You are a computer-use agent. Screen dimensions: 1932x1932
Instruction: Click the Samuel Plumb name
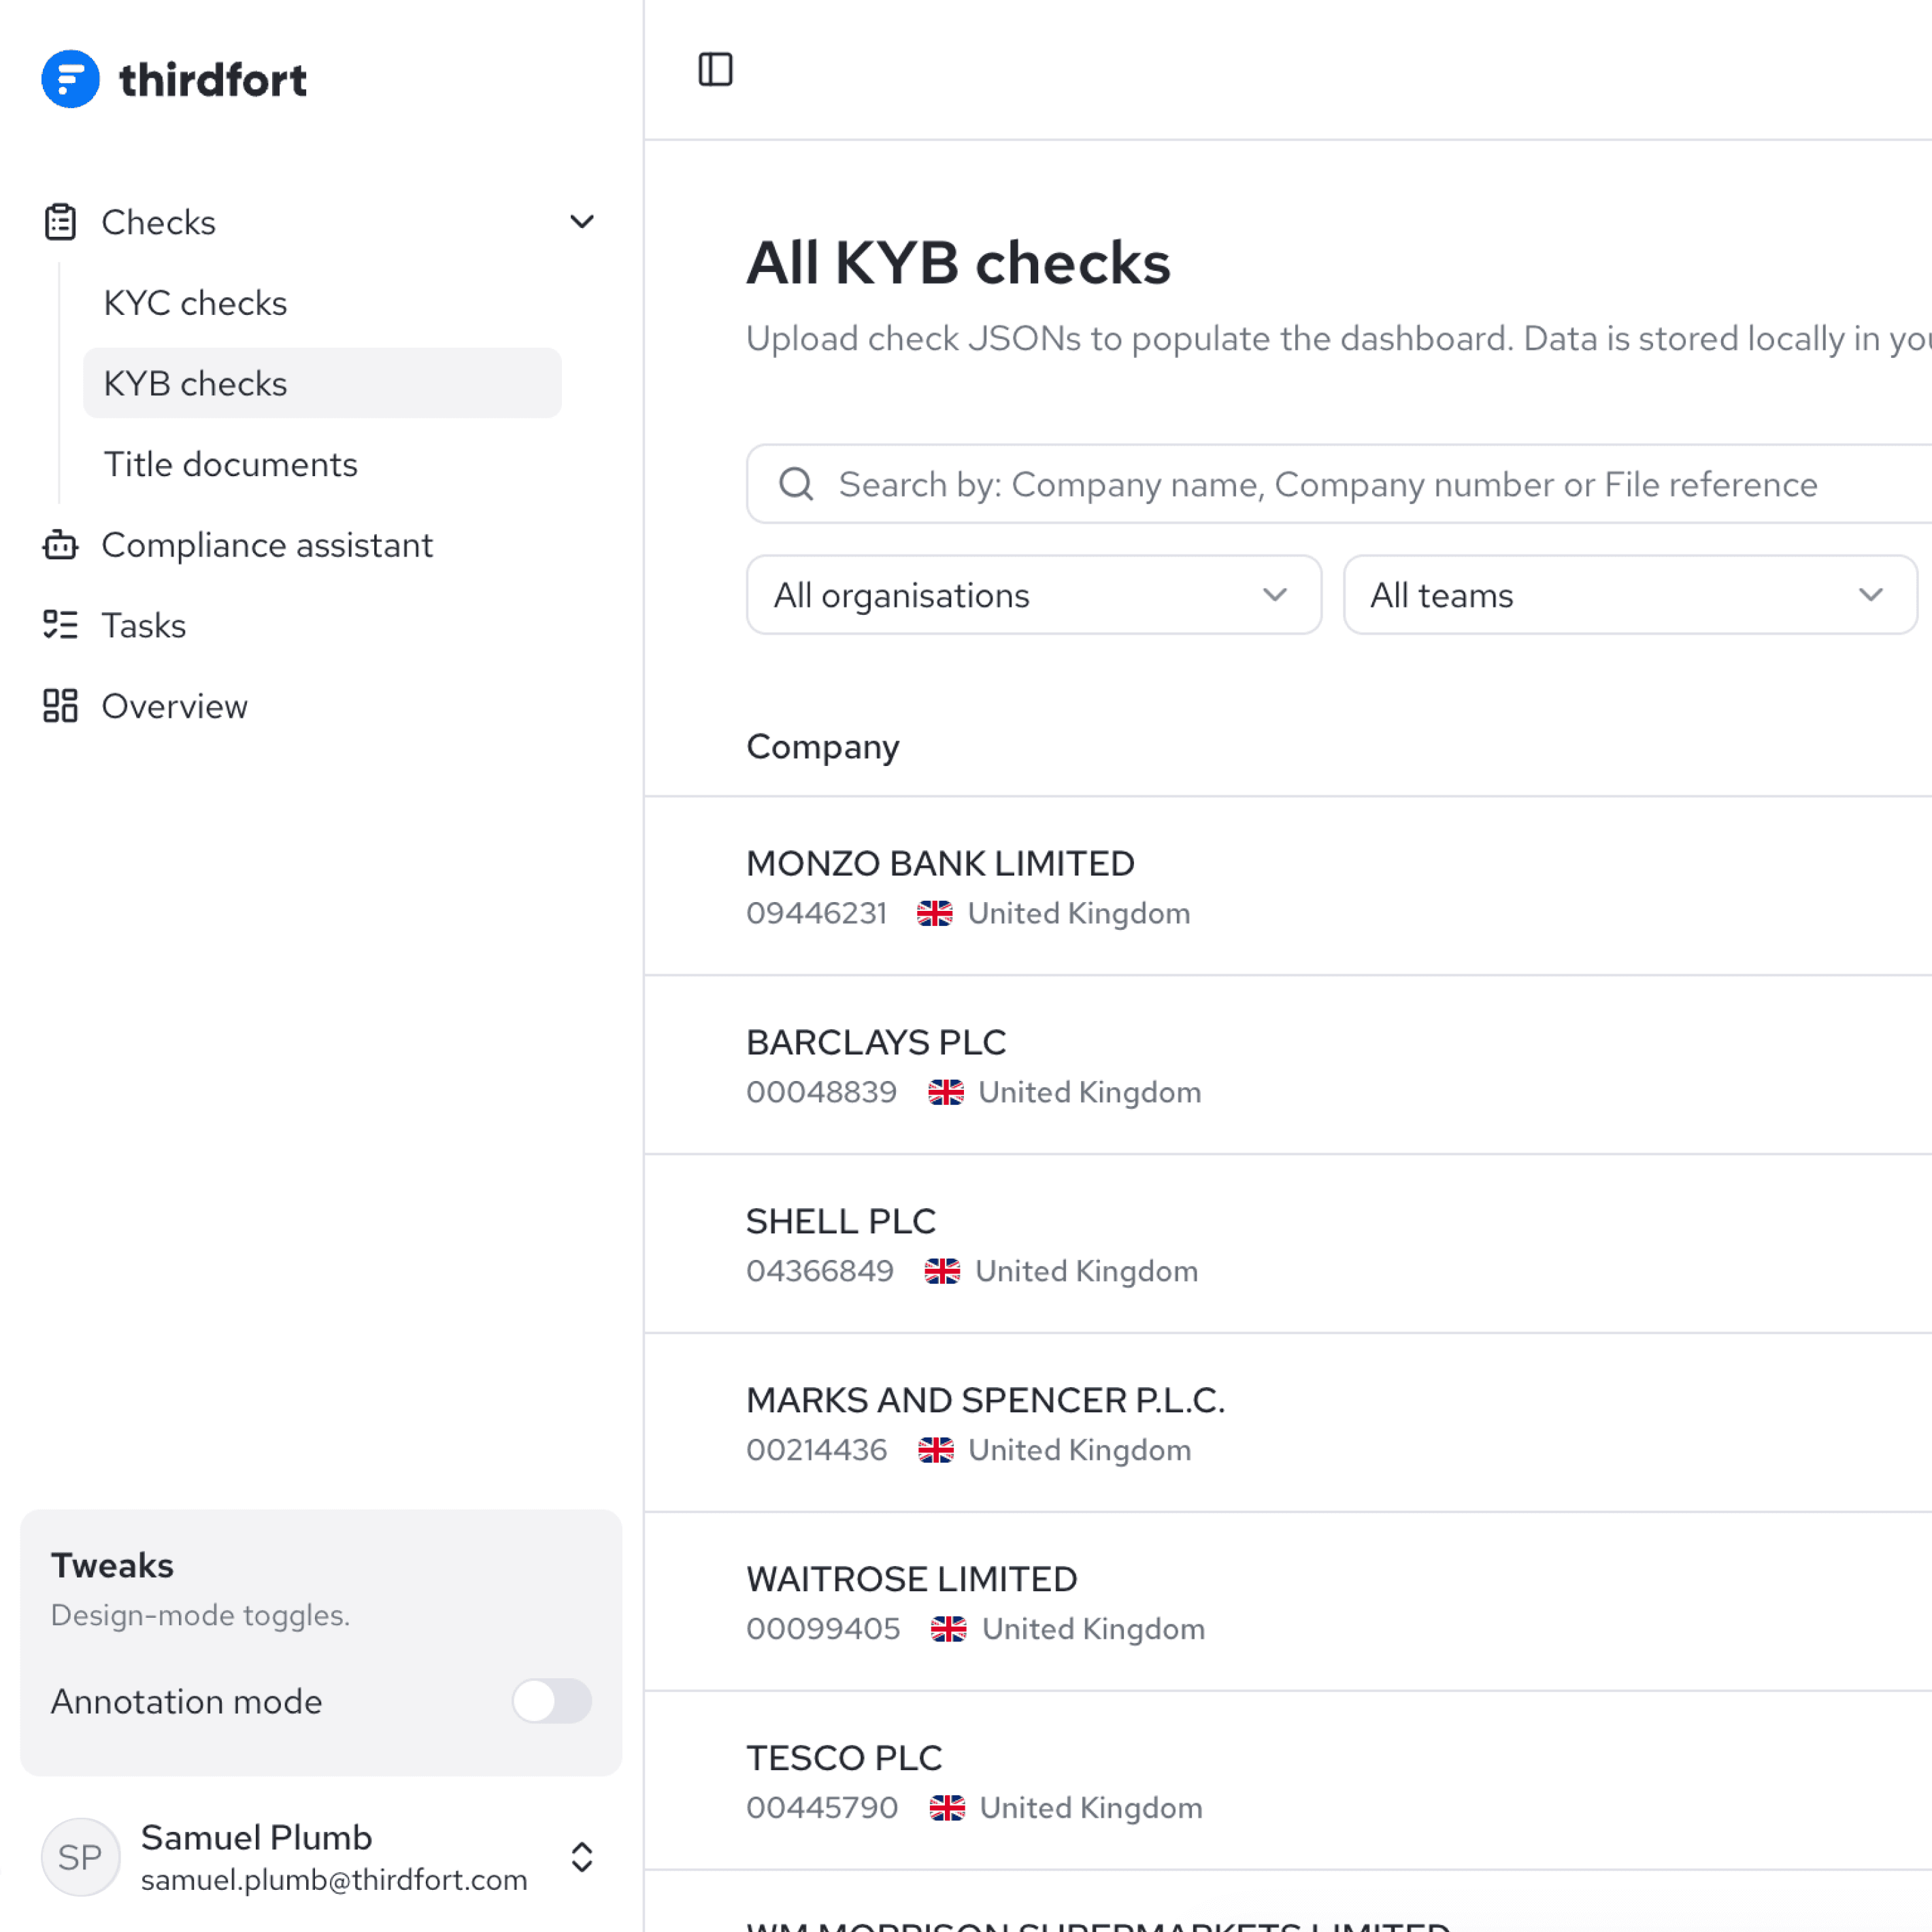point(256,1837)
